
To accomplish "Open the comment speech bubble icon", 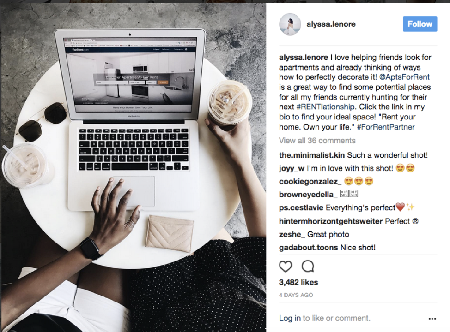I will click(308, 267).
